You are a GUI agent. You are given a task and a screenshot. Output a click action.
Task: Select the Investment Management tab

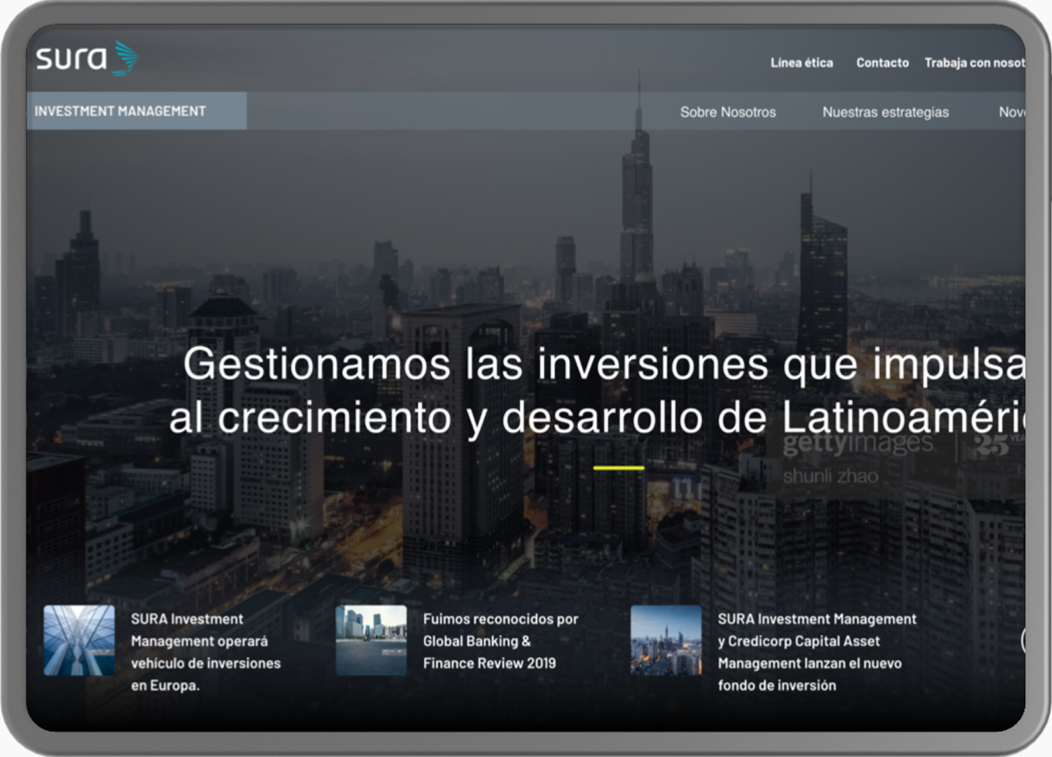tap(137, 111)
